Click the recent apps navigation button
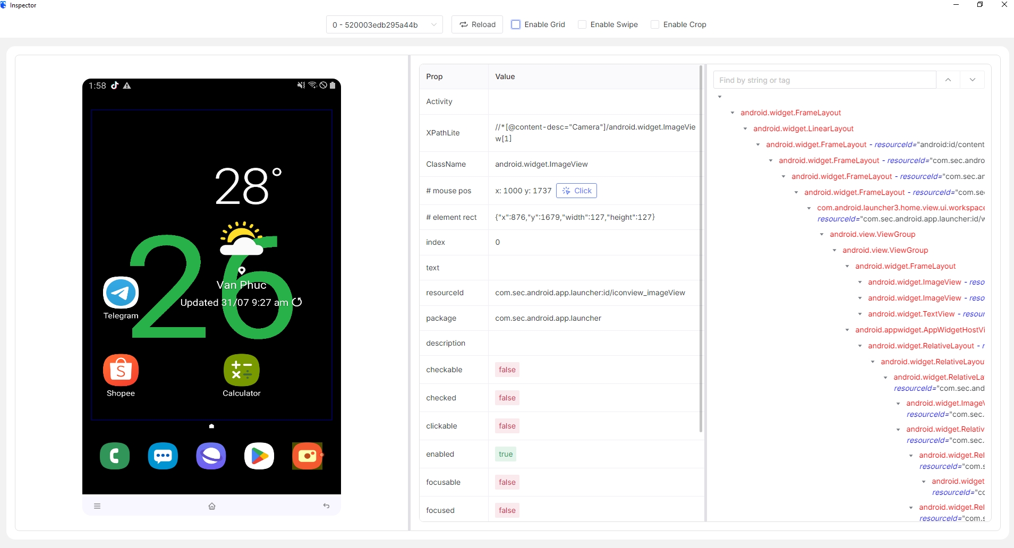This screenshot has width=1014, height=548. click(97, 506)
